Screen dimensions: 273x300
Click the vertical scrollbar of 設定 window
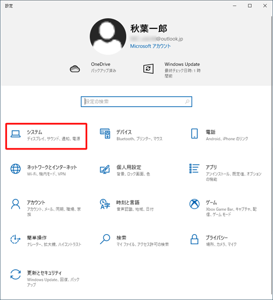[271, 155]
